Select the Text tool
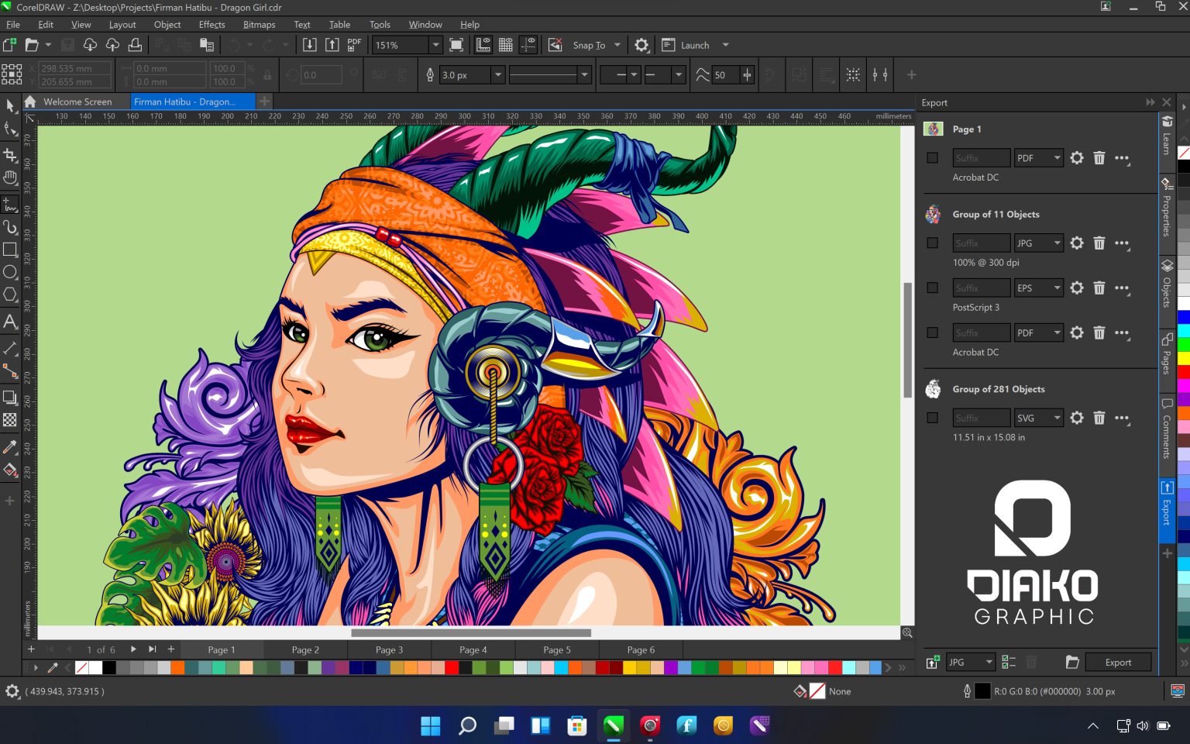 10,322
